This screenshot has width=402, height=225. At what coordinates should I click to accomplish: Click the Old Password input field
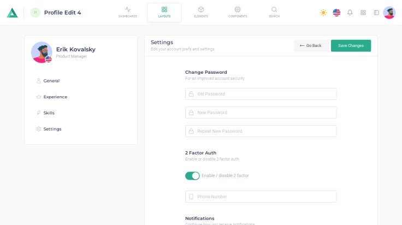[261, 94]
